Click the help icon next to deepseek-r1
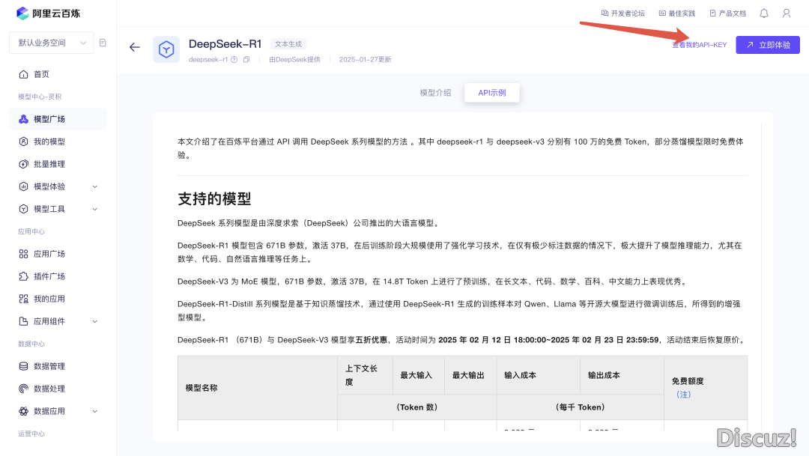Screen dimensions: 809x456 click(234, 59)
